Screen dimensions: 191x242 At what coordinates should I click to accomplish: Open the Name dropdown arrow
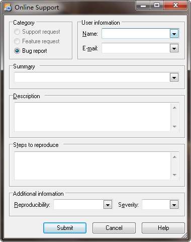click(174, 34)
